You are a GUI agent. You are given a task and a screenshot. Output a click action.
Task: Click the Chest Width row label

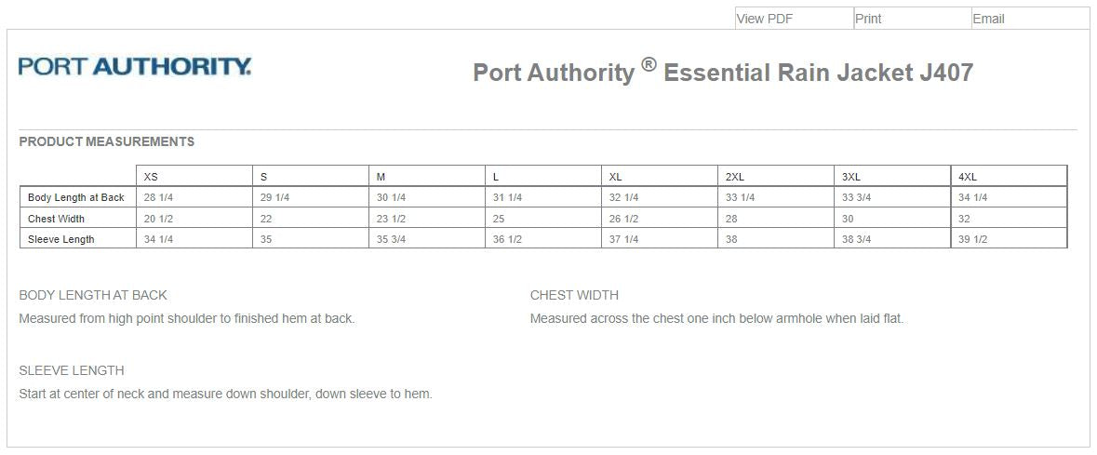coord(56,219)
